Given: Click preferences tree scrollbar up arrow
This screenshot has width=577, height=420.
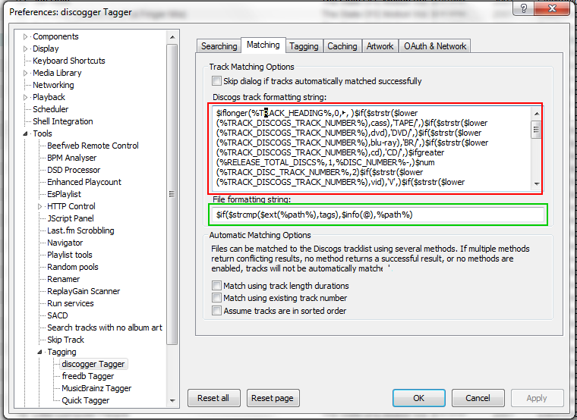Looking at the screenshot, I should [172, 37].
